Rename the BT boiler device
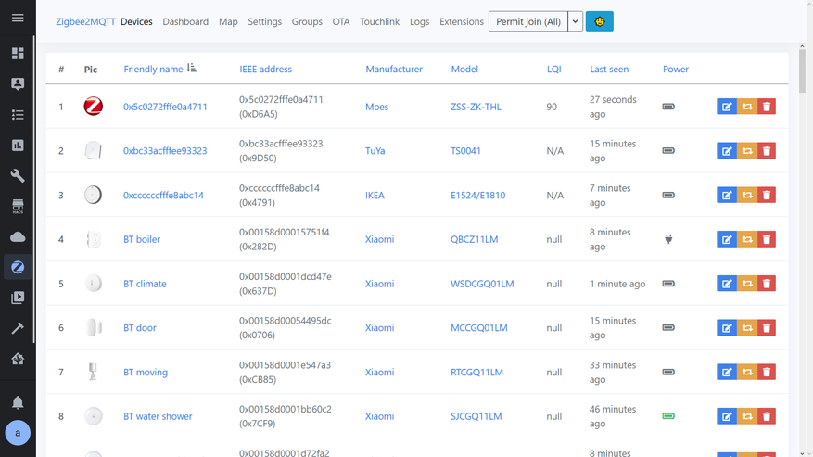The image size is (813, 457). [x=727, y=239]
